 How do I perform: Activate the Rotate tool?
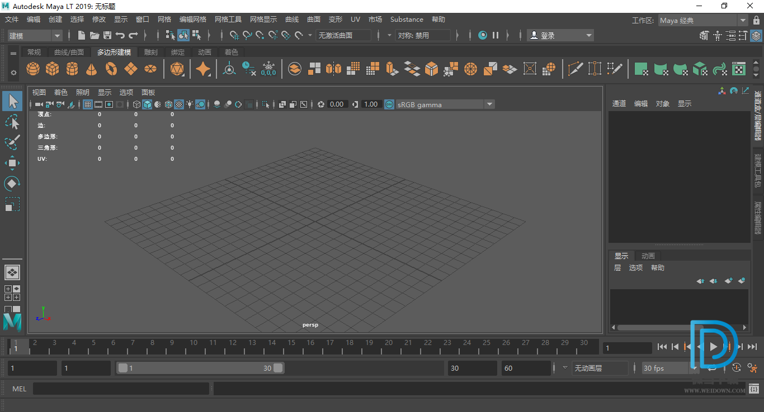pyautogui.click(x=12, y=183)
